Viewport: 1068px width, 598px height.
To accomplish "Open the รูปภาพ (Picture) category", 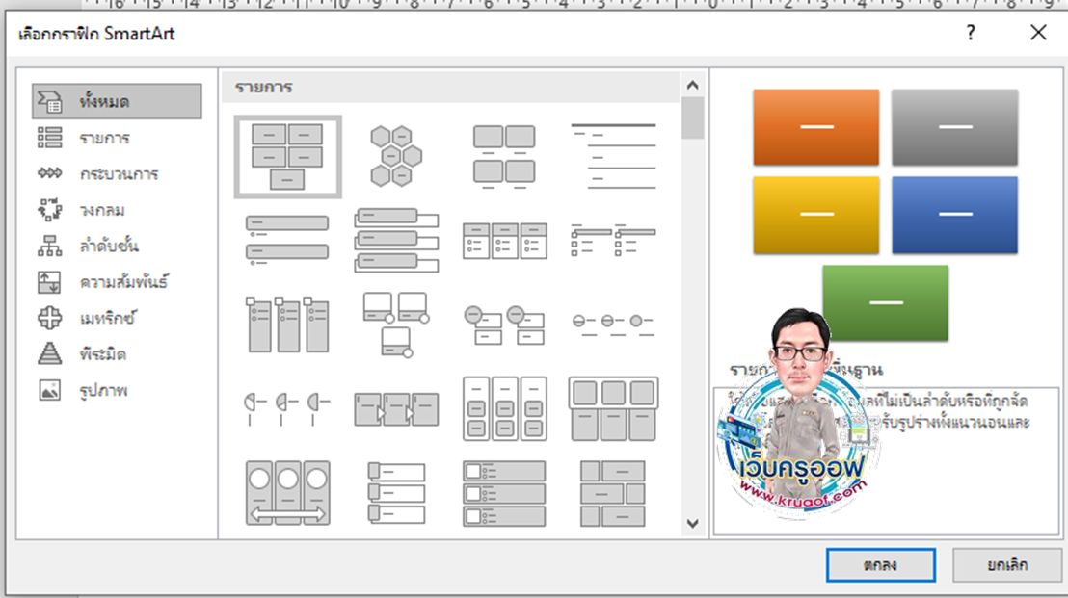I will coord(103,390).
